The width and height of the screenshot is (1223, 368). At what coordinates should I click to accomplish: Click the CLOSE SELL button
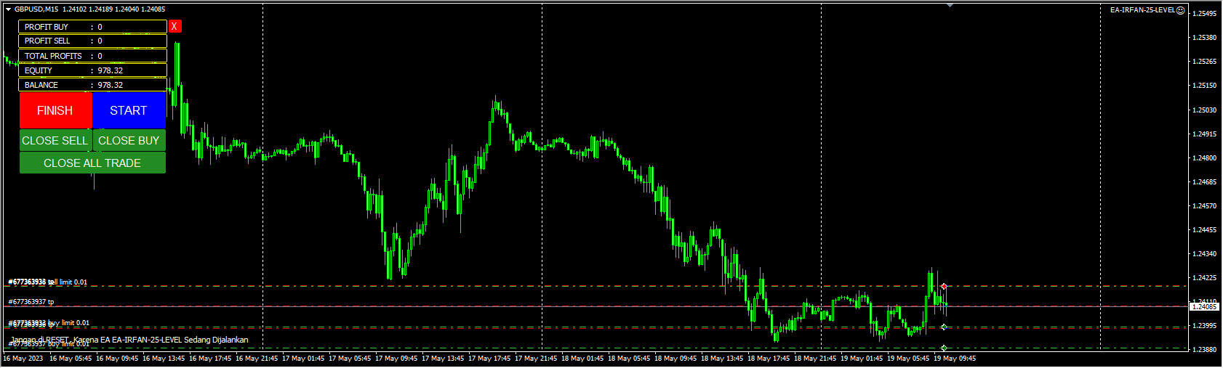coord(55,141)
